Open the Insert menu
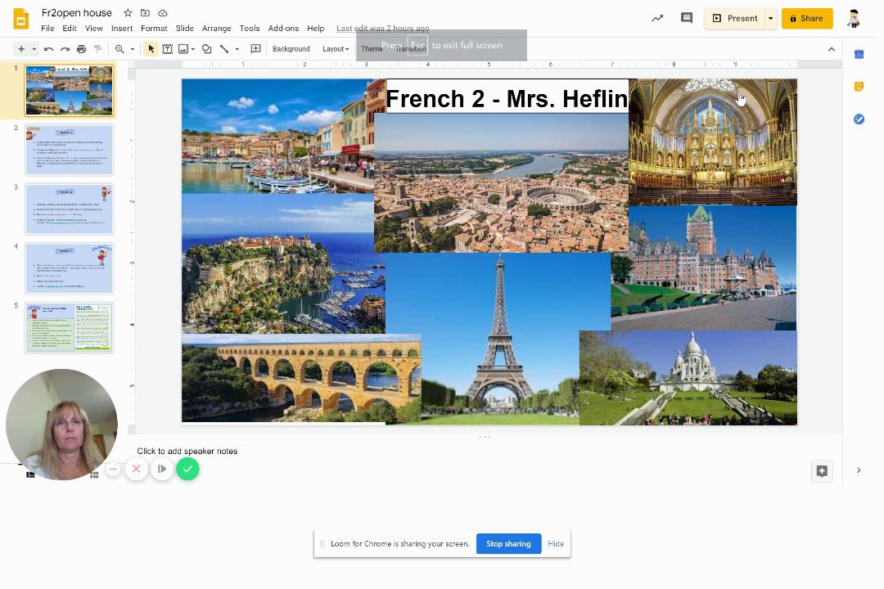 [x=122, y=28]
